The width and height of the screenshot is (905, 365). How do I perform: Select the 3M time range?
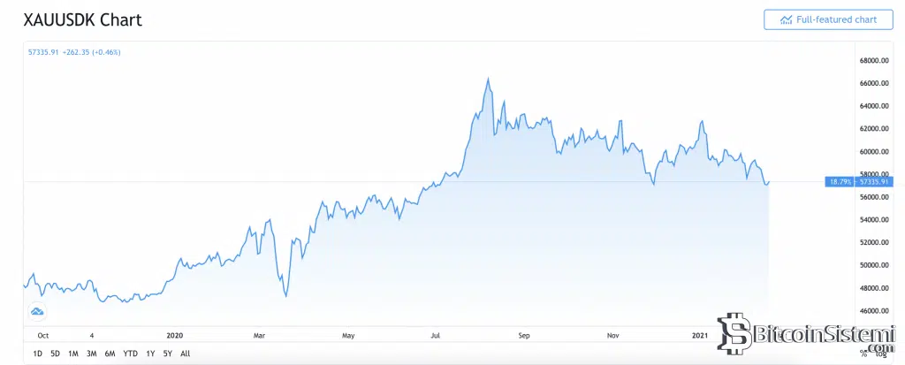[91, 354]
